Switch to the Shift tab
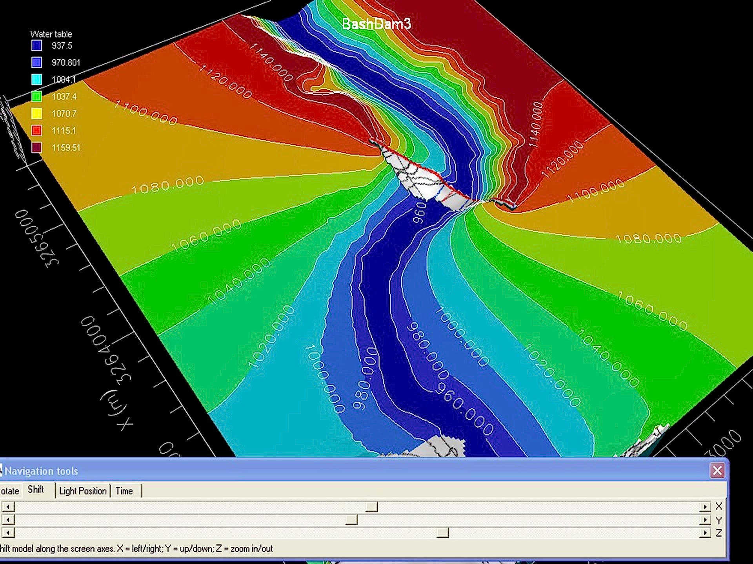This screenshot has width=753, height=564. [36, 490]
